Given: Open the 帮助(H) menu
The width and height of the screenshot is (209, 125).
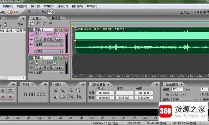Looking at the screenshot, I should 92,6.
